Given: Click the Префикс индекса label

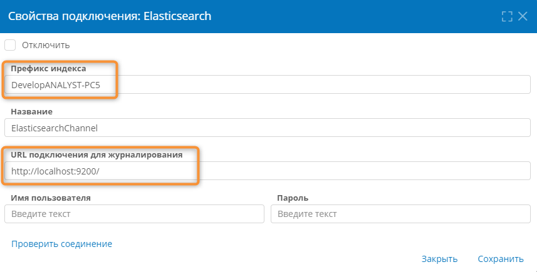Looking at the screenshot, I should click(x=48, y=68).
